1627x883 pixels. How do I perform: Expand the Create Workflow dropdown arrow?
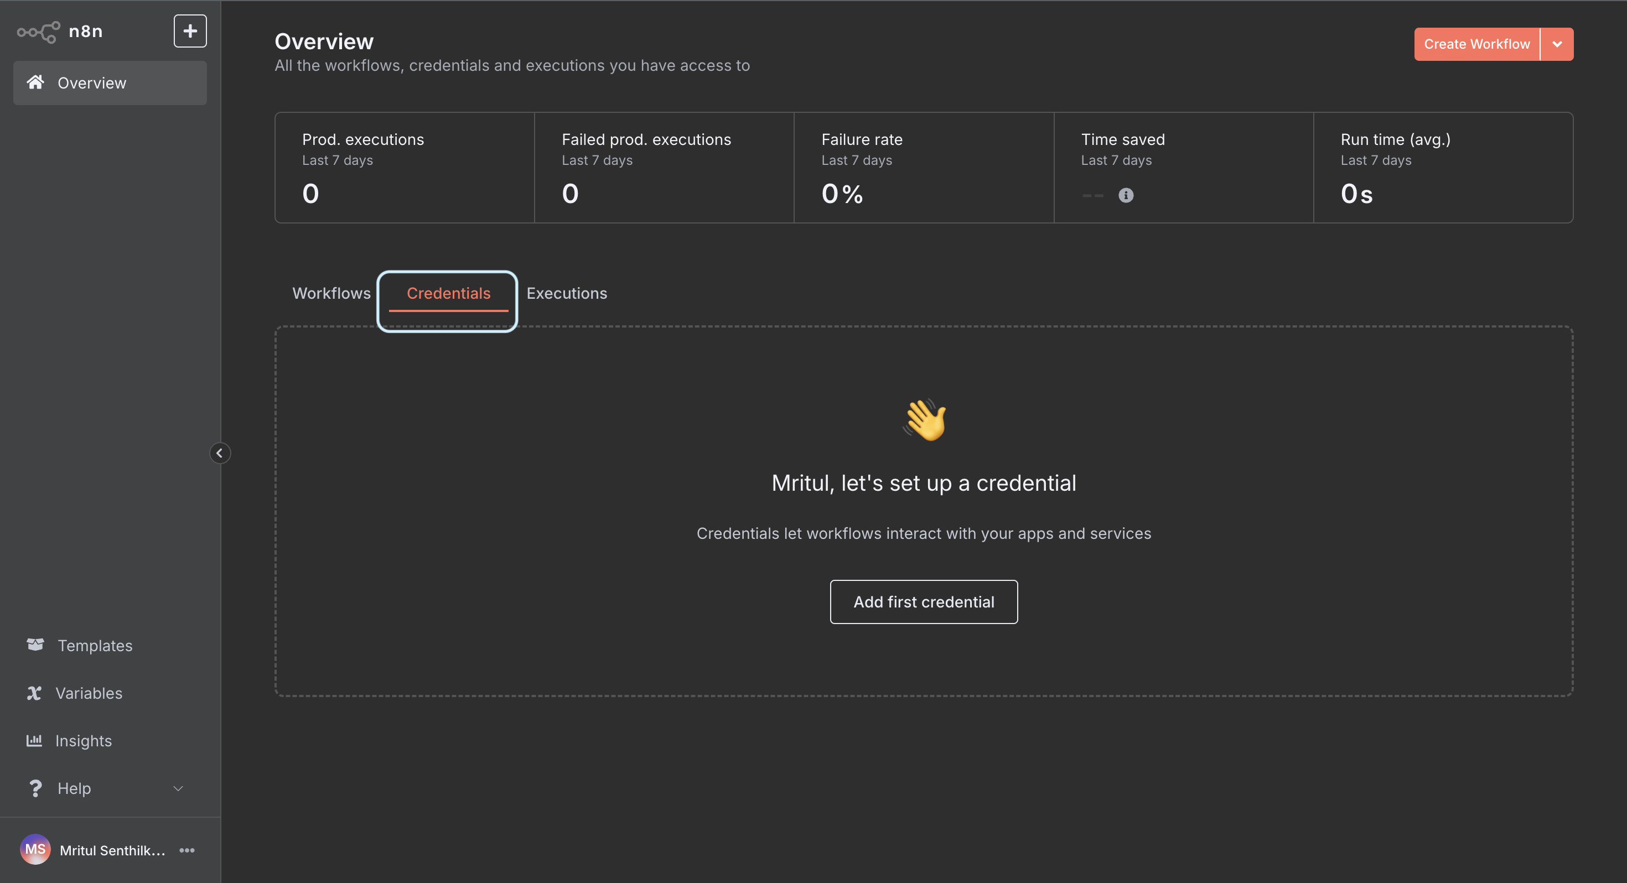coord(1557,44)
